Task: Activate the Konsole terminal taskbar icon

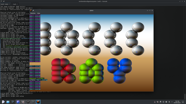Action: (33, 102)
